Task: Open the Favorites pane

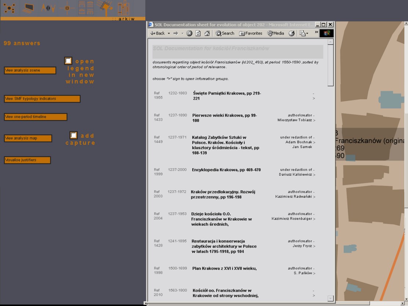Action: pos(251,33)
